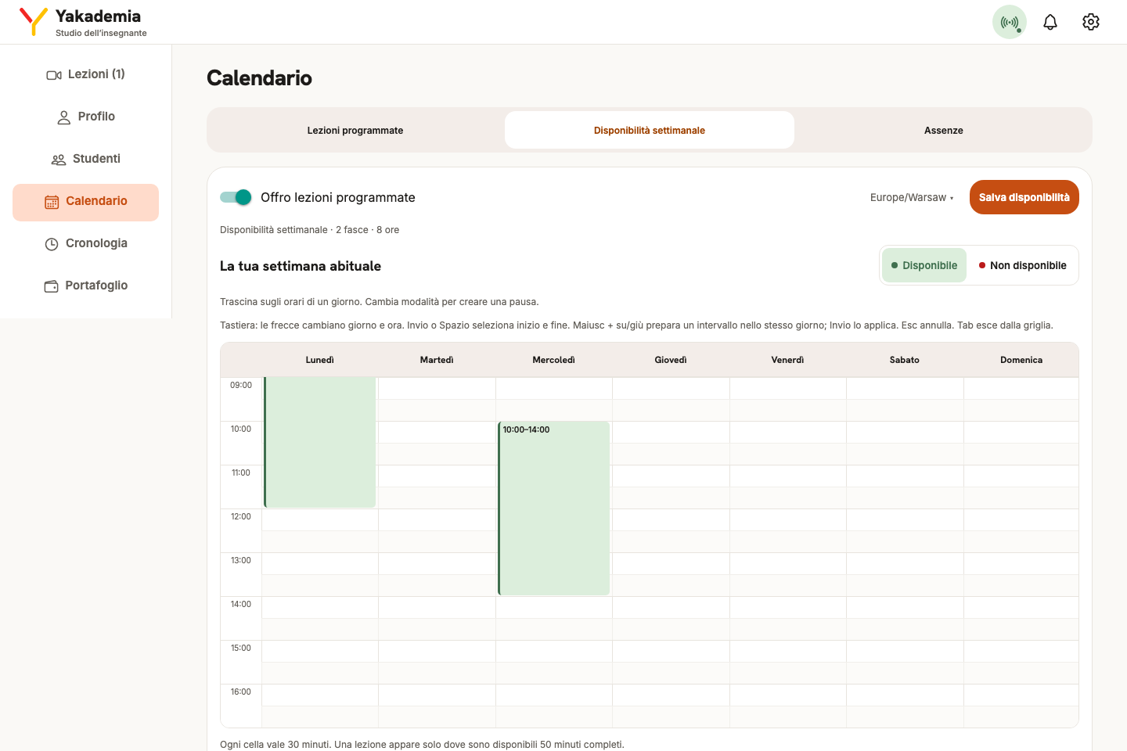Viewport: 1127px width, 751px height.
Task: Go to Profilo via person icon
Action: click(x=64, y=117)
